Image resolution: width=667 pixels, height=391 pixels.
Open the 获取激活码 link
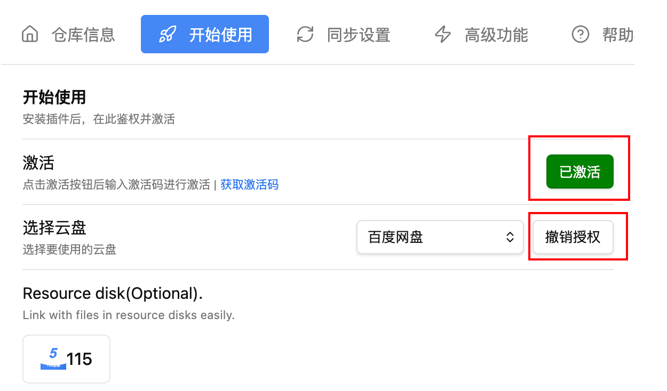(249, 185)
